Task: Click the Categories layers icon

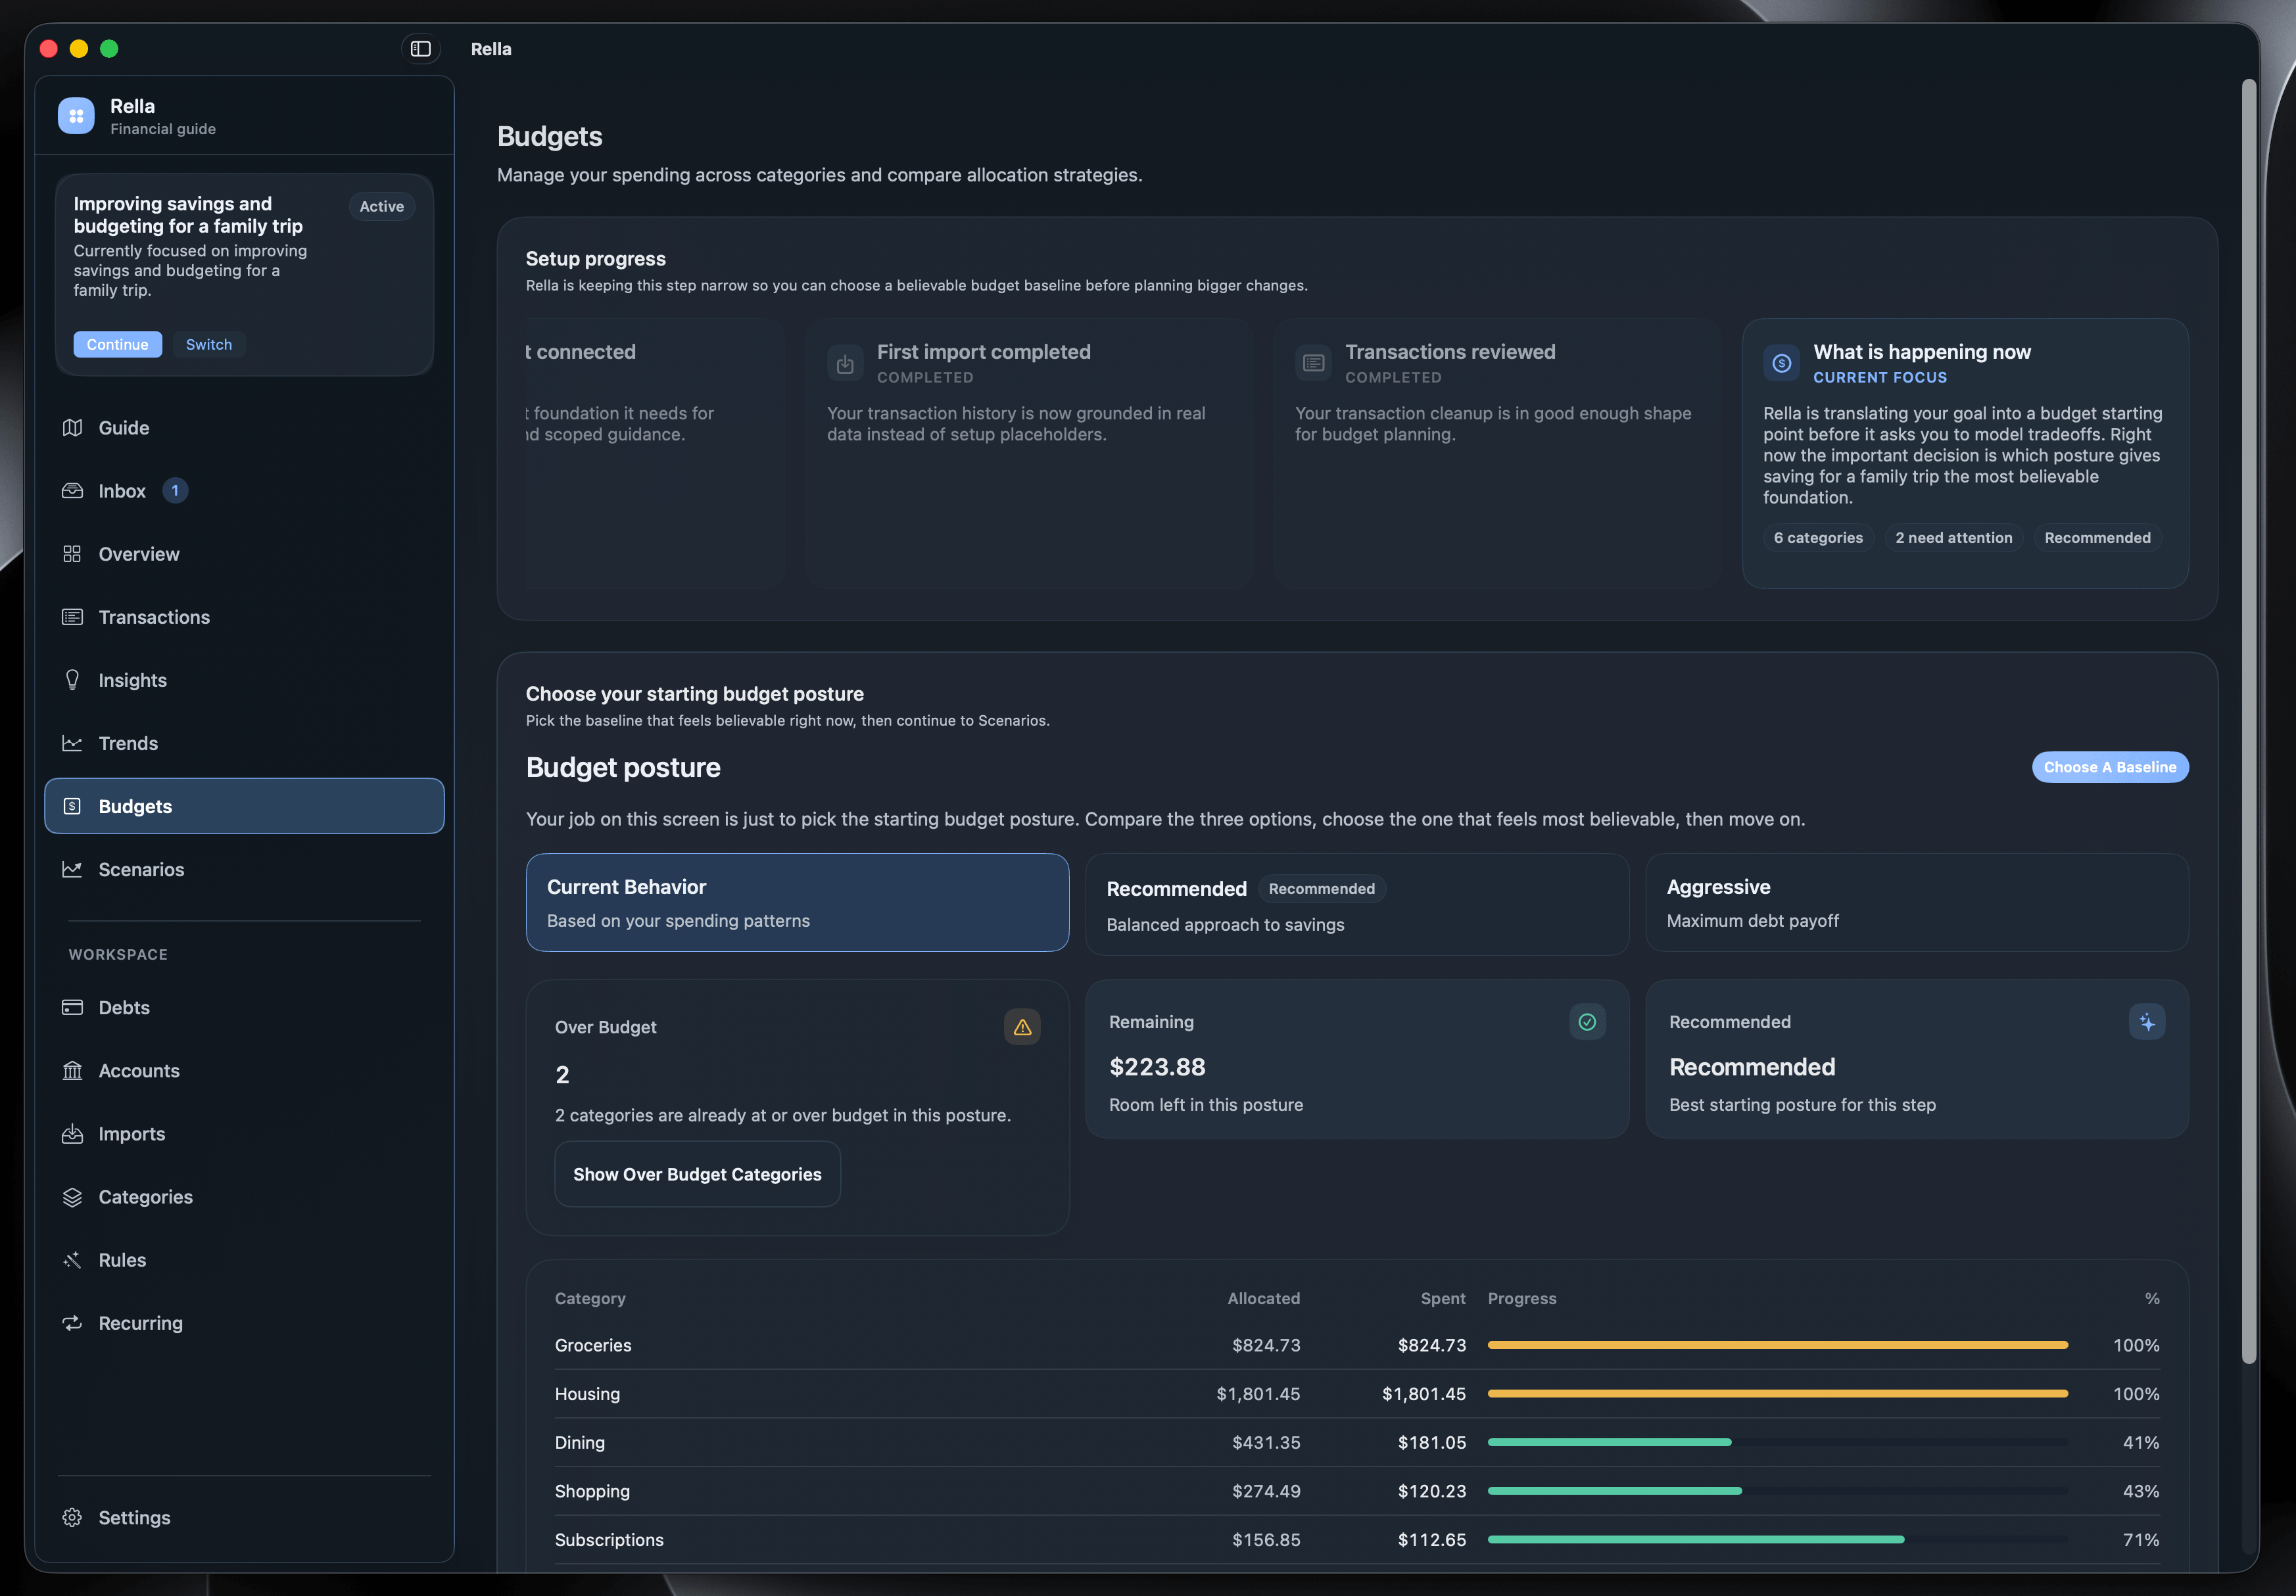Action: tap(72, 1197)
